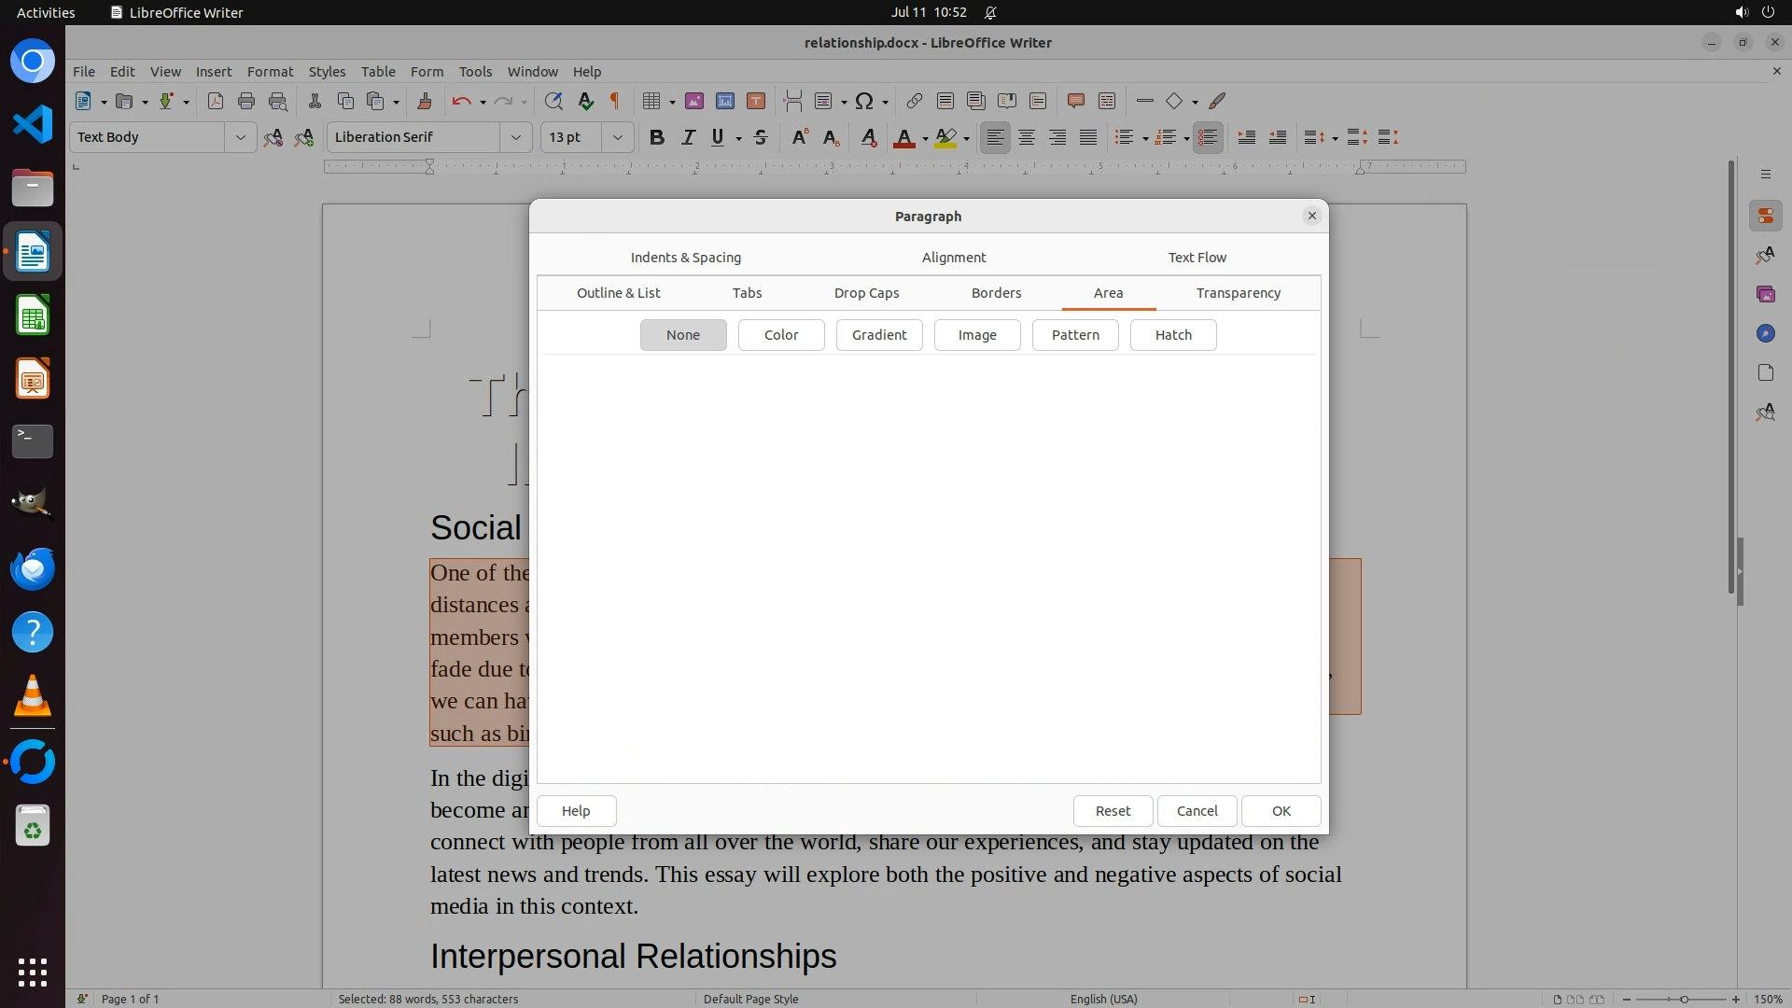Open Thunderbird from the dock

pos(33,568)
